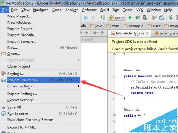
Task: Click the fold end marker after return true
Action: point(115,99)
